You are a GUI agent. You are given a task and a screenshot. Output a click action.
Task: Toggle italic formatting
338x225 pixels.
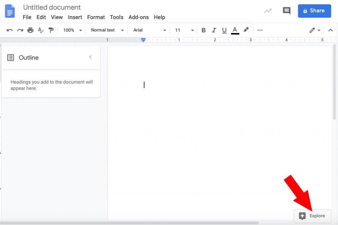pos(214,30)
